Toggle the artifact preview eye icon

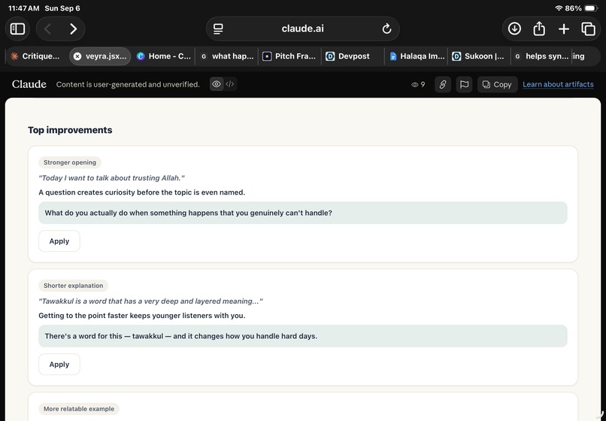coord(217,84)
